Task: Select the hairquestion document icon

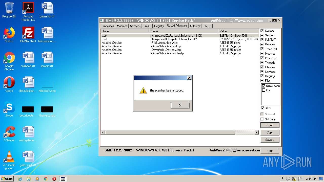Action: [47, 35]
